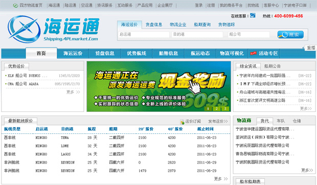This screenshot has height=185, width=317.
Task: Click the 注册 register link
Action: point(211,6)
